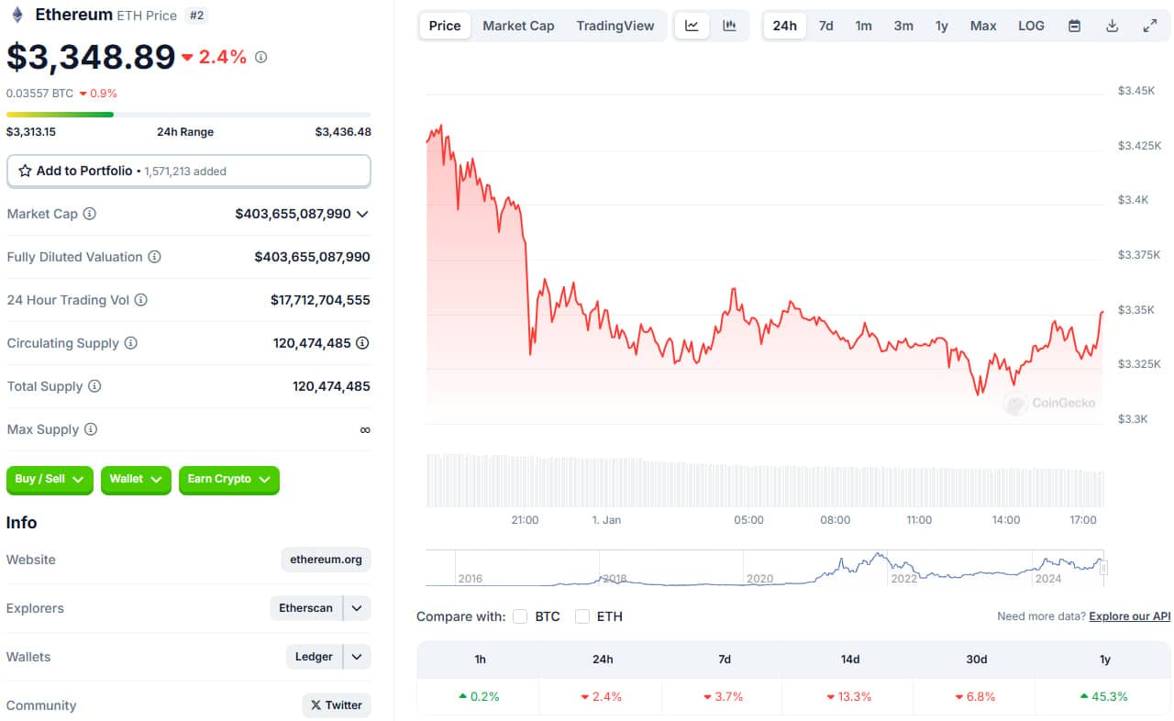Screen dimensions: 1174x721
Task: Download the chart data
Action: [1112, 26]
